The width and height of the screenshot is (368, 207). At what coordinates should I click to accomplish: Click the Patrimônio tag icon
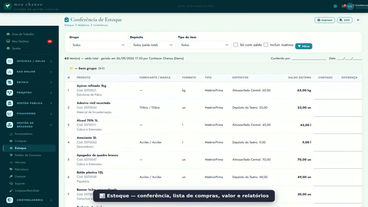pos(11,169)
